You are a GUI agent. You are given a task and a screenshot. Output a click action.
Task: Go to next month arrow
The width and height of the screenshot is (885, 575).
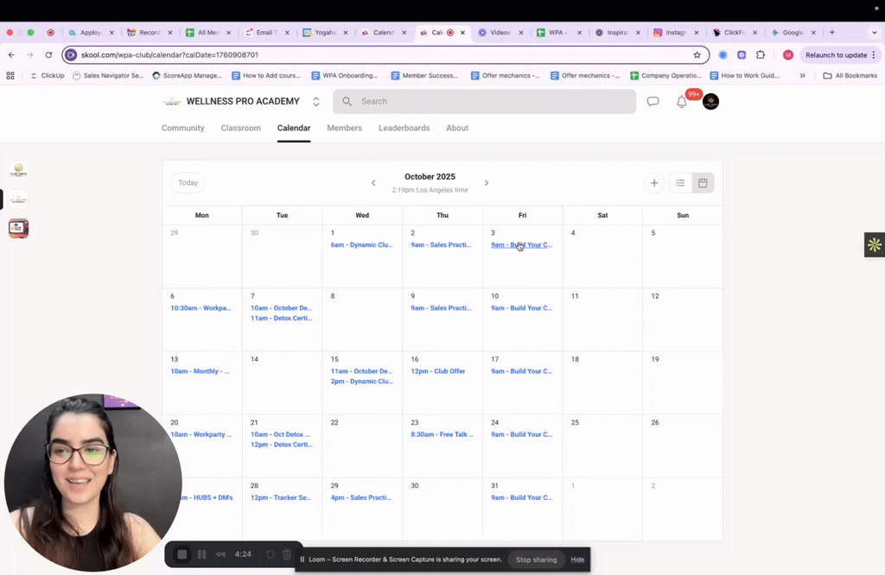[487, 183]
